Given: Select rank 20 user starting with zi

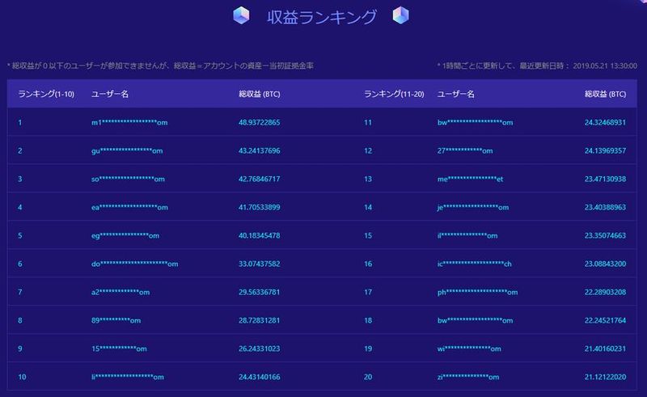Looking at the screenshot, I should (x=467, y=377).
